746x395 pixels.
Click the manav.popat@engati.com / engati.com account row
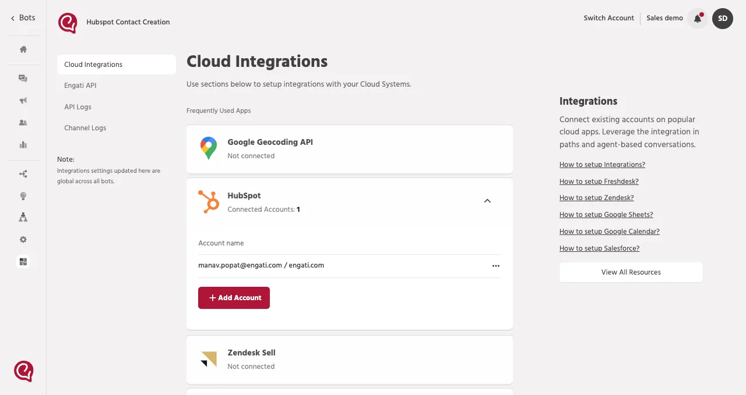pyautogui.click(x=350, y=266)
